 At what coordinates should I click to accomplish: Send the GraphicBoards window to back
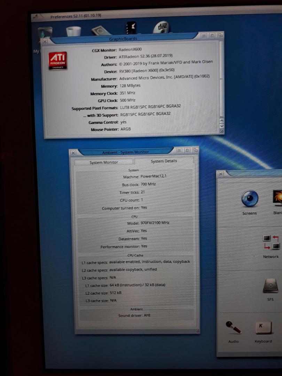pos(220,35)
